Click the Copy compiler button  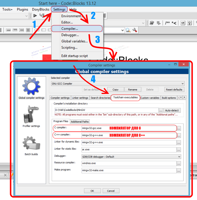(x=116, y=89)
